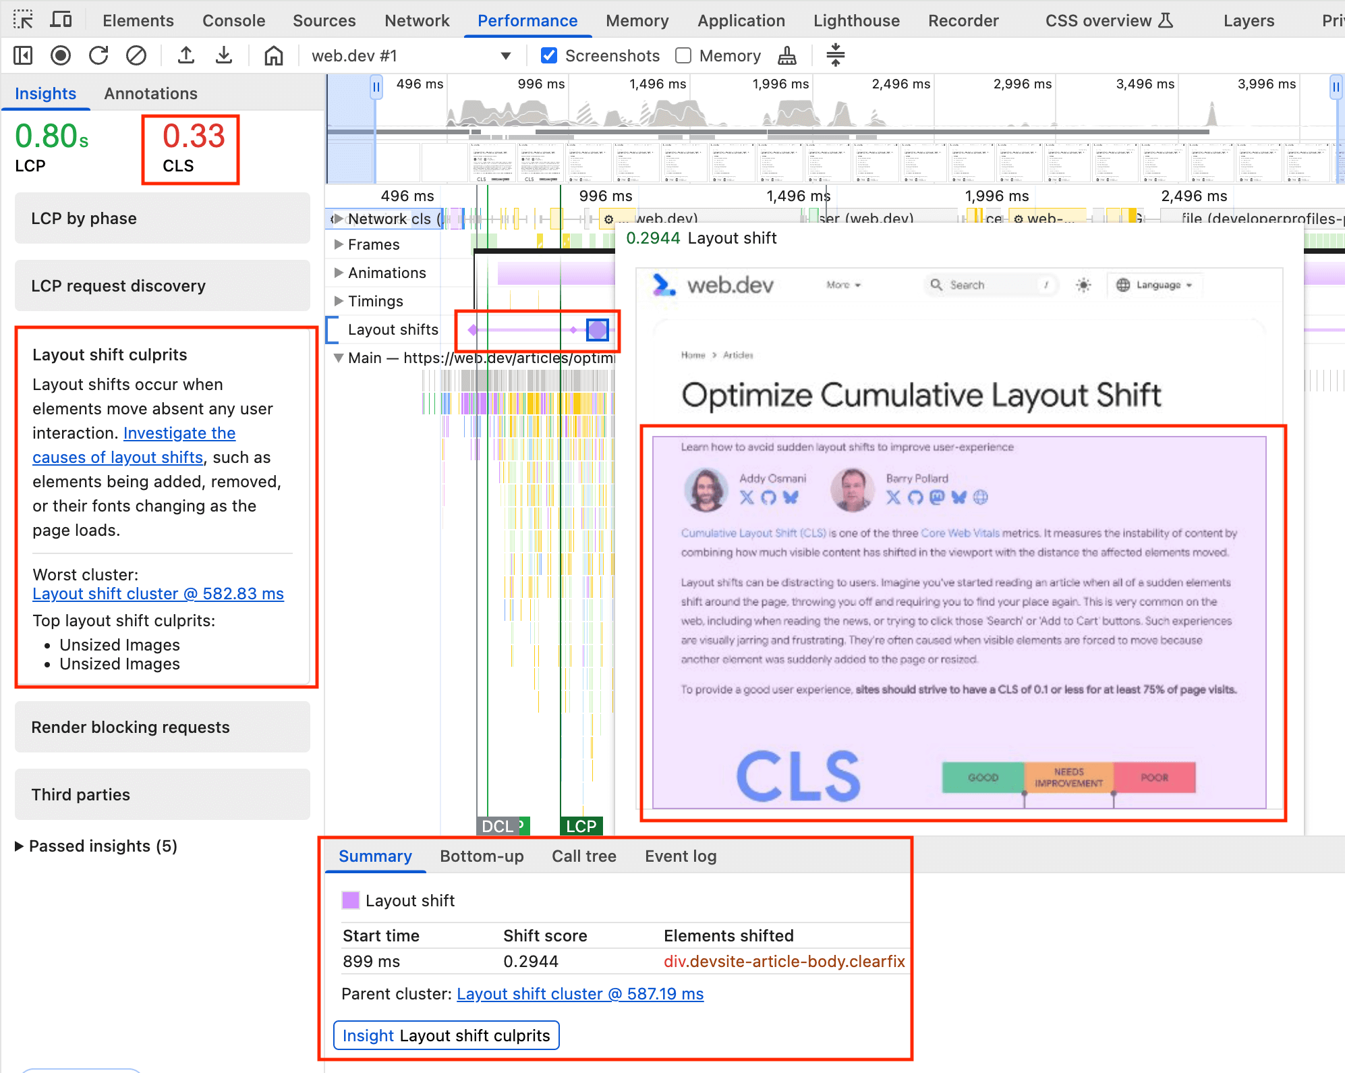Open the Layout shift cluster link
The width and height of the screenshot is (1345, 1073).
pyautogui.click(x=159, y=595)
